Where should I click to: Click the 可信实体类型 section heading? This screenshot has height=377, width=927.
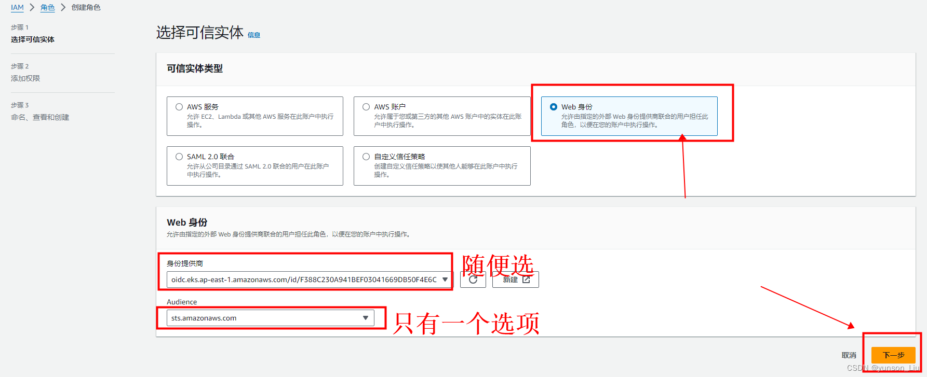195,68
